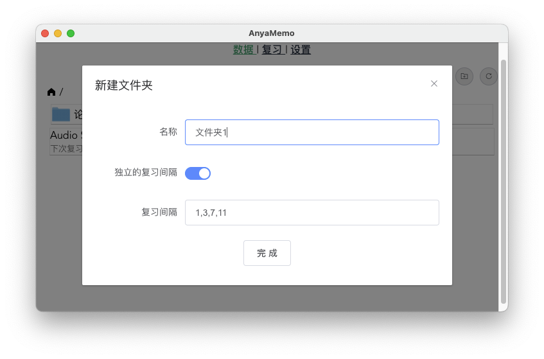Minimize the window with yellow button
The width and height of the screenshot is (544, 359).
[x=58, y=33]
